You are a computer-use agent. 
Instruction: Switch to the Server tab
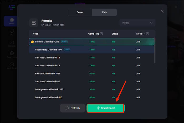[x=80, y=12]
